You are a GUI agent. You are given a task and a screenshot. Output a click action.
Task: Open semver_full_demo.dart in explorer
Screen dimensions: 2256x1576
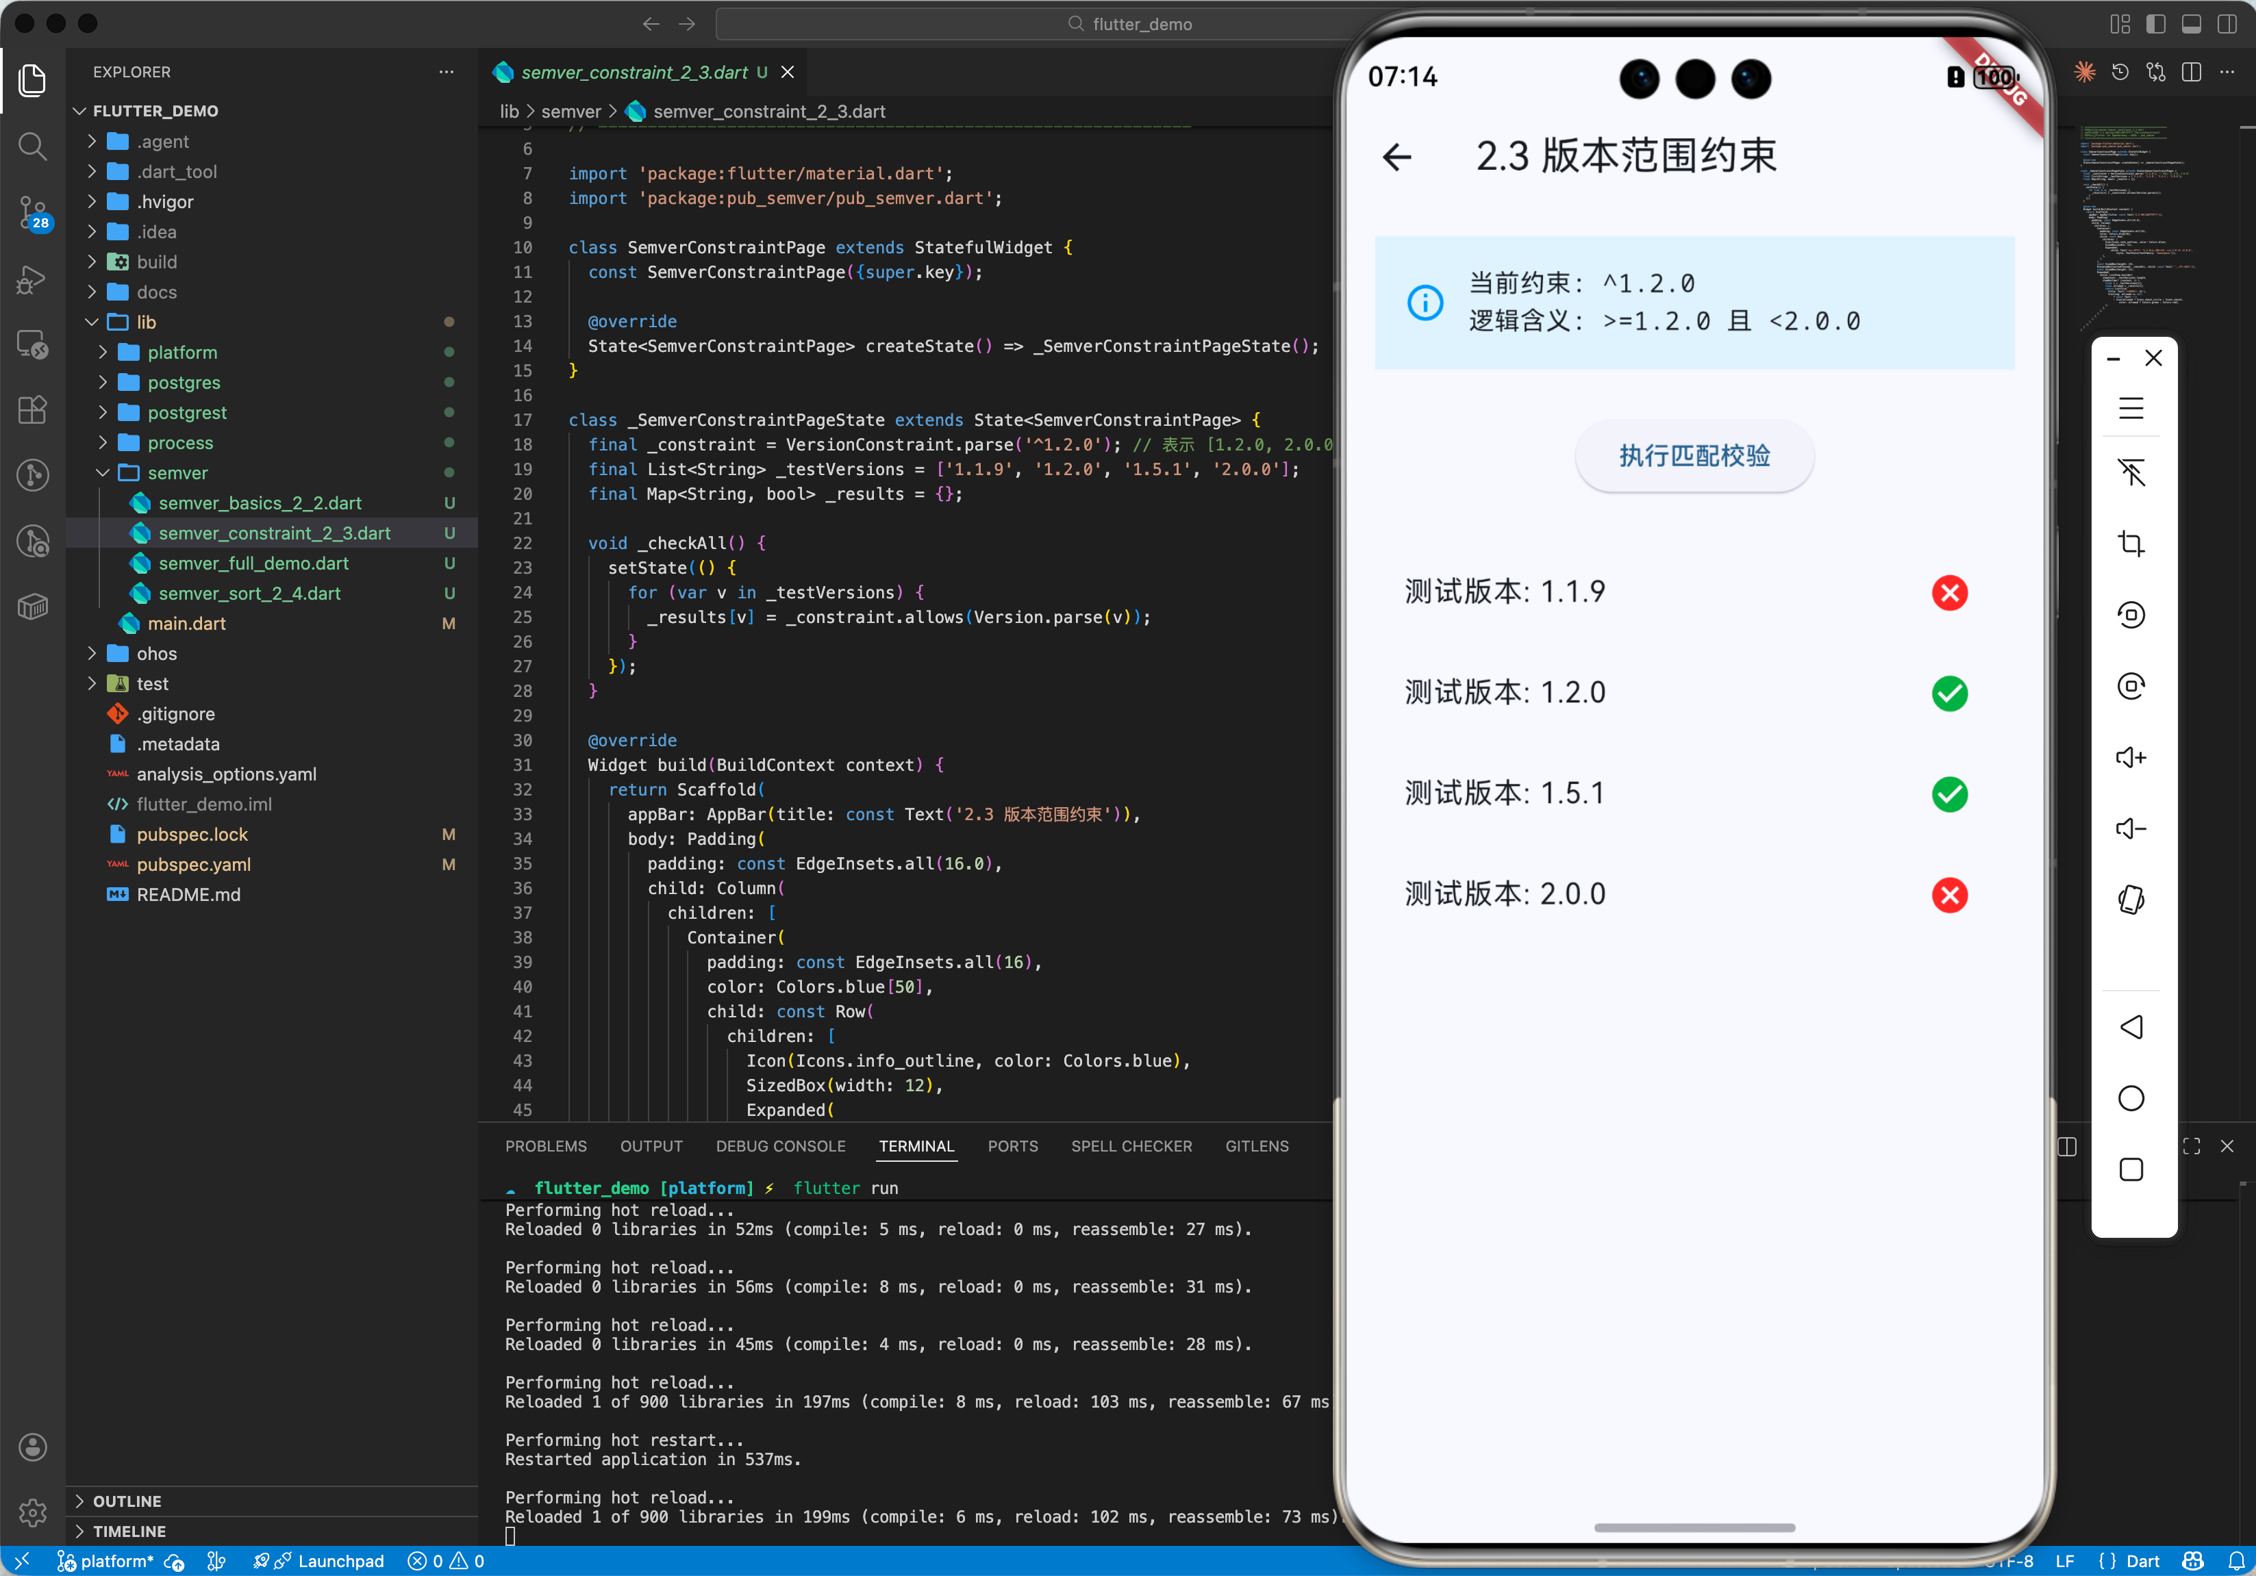pos(253,563)
